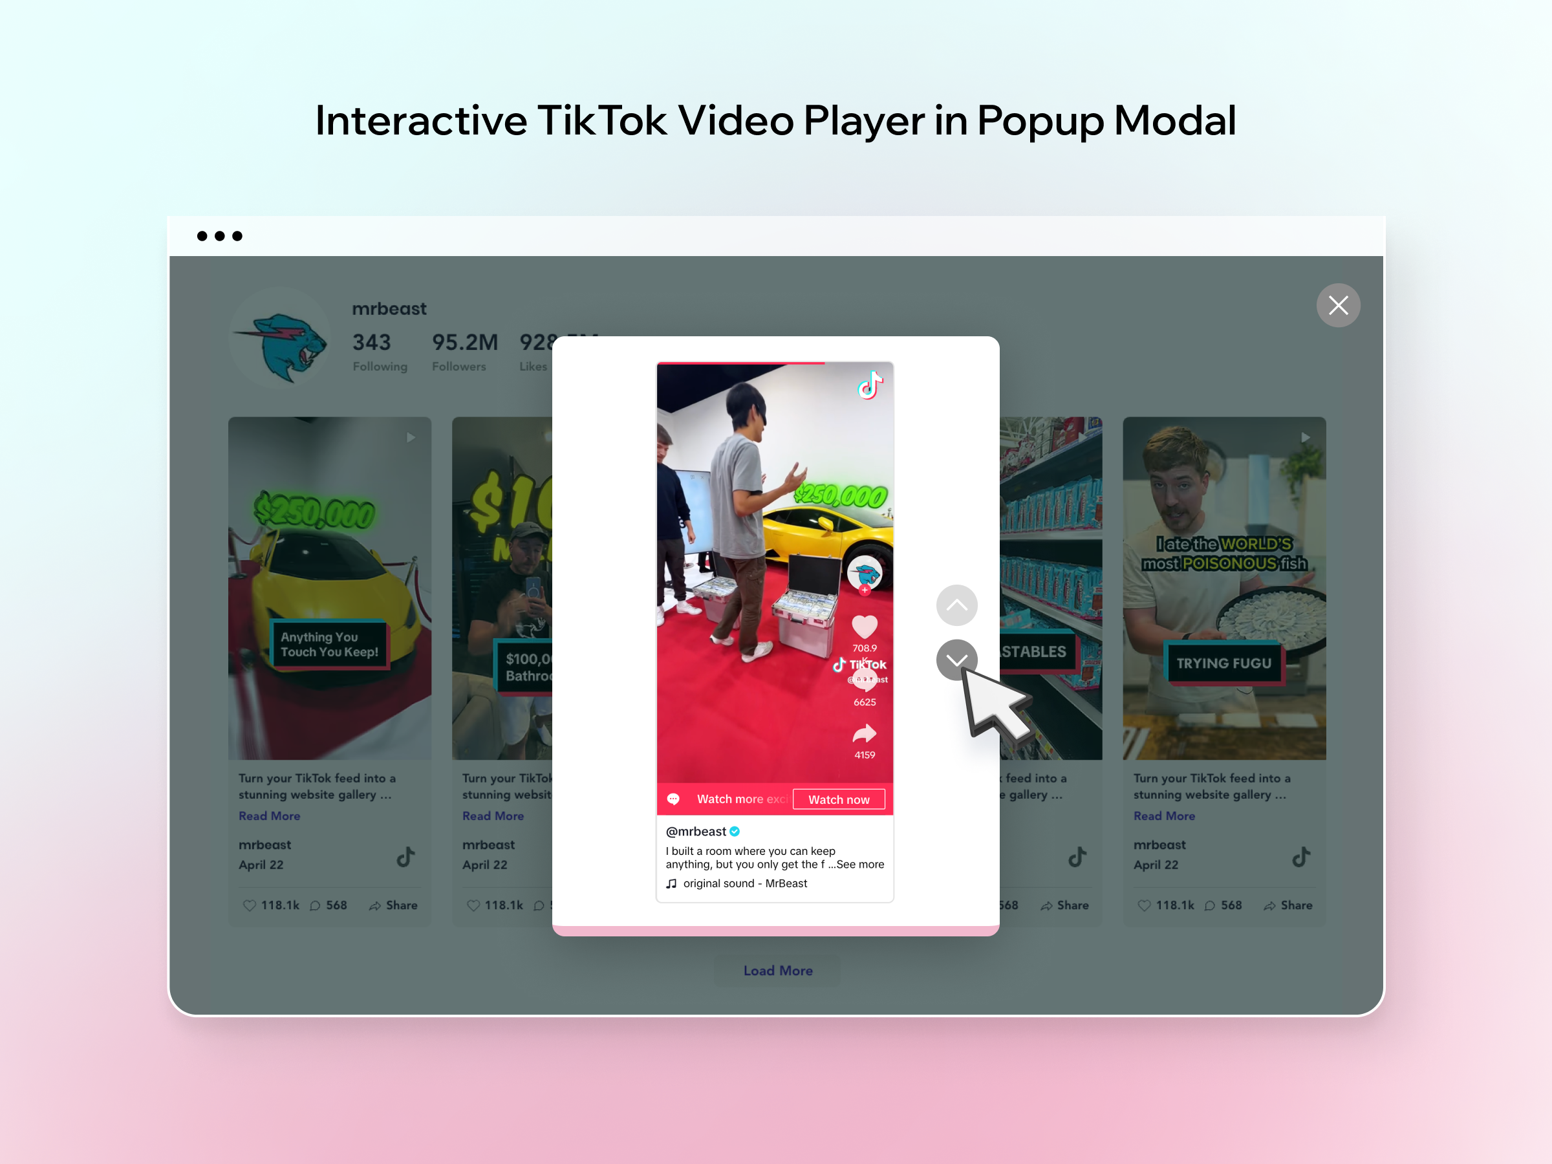Click TikTok icon on TRYING FUGU card footer

coord(1301,856)
